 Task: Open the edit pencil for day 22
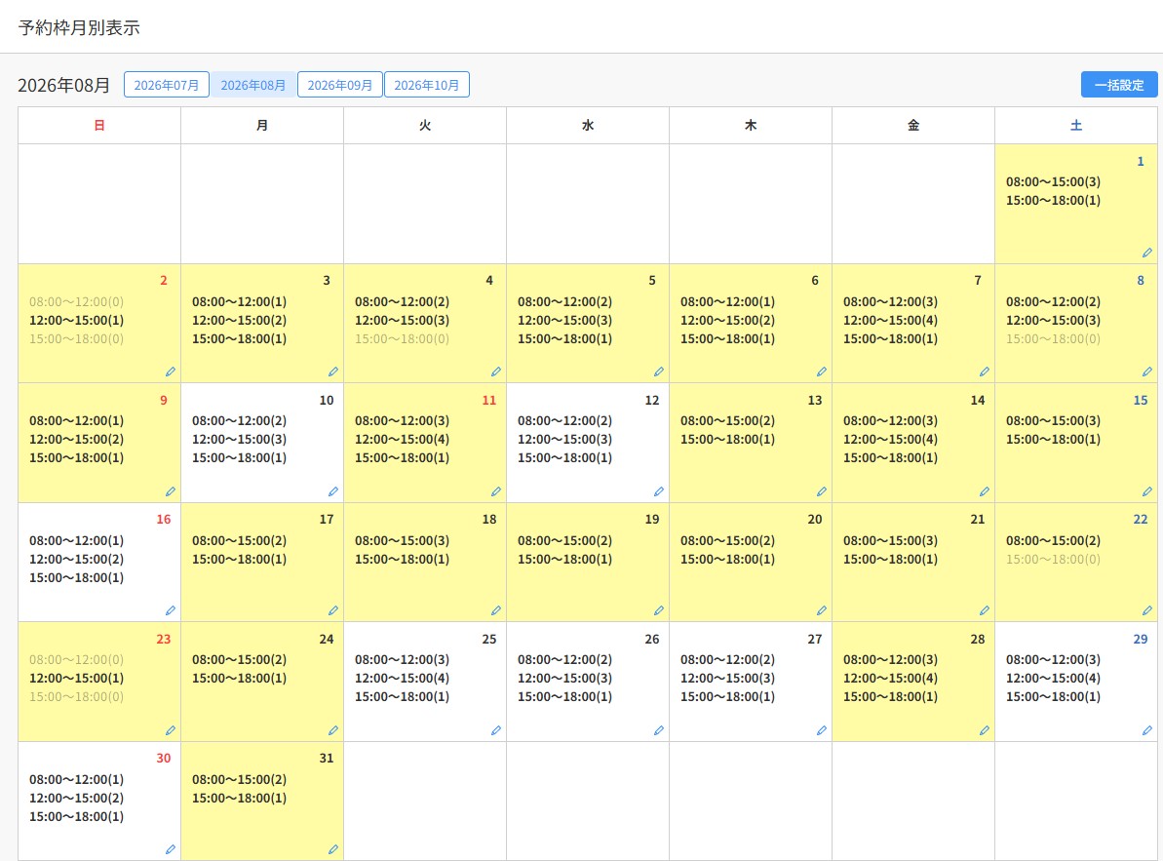point(1146,610)
